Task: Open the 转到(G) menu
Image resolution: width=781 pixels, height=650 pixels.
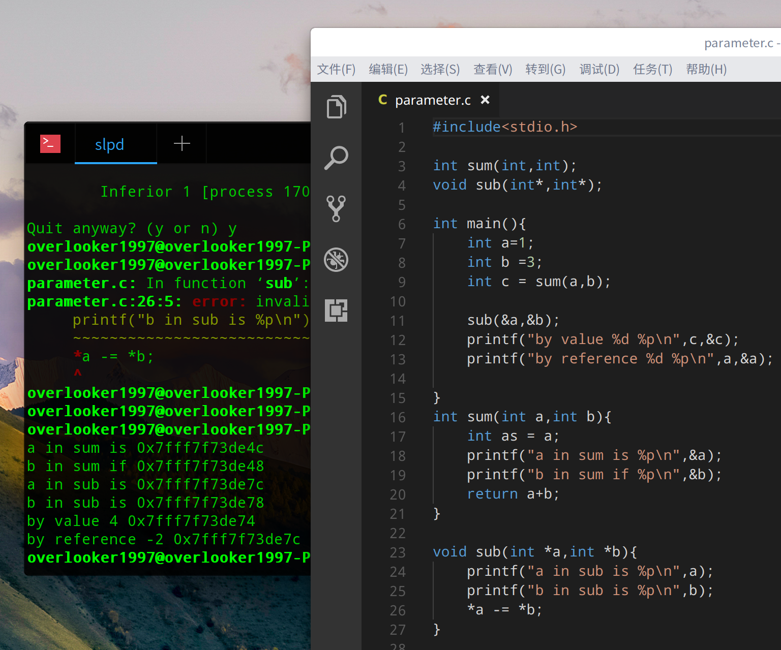Action: point(545,69)
